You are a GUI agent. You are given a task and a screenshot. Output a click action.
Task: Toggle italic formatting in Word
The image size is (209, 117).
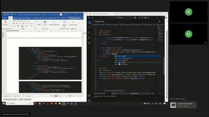[16, 24]
